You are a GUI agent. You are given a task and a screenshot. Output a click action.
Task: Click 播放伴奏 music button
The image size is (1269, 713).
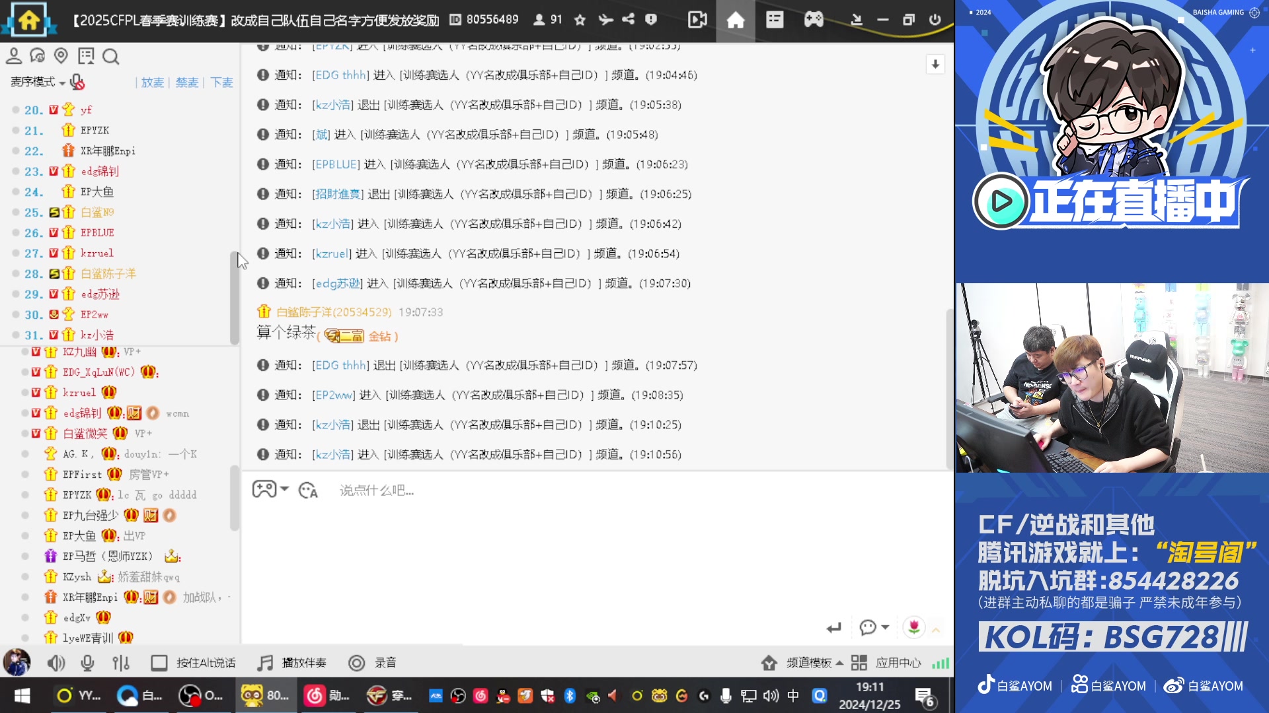(x=292, y=663)
